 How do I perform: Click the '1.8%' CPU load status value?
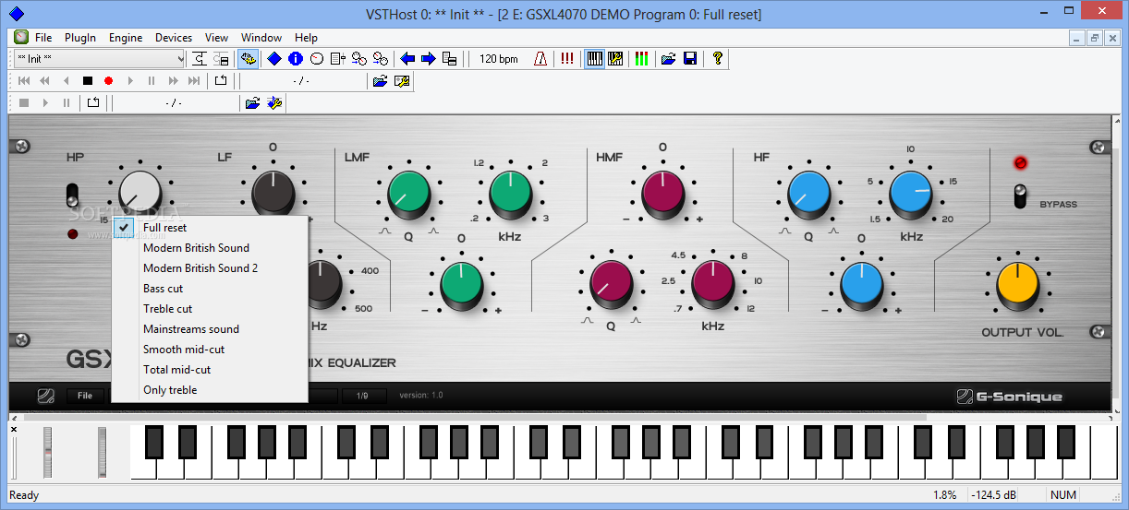944,495
